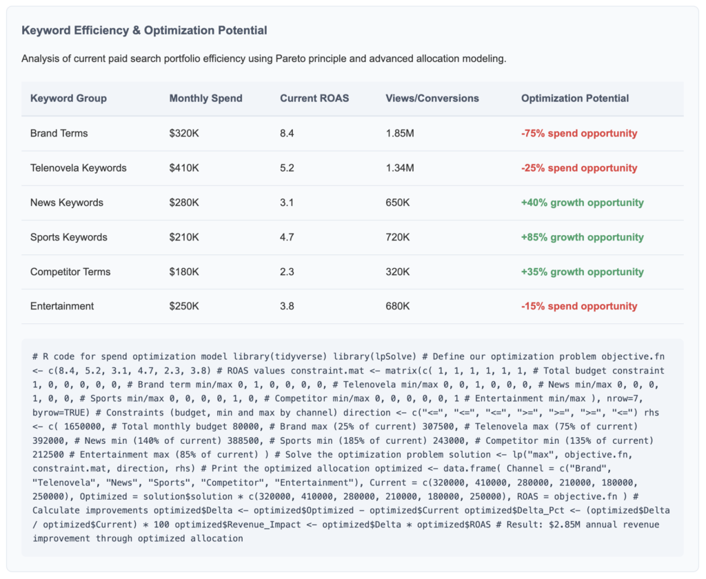
Task: Click the Brand Terms row label
Action: (x=59, y=133)
